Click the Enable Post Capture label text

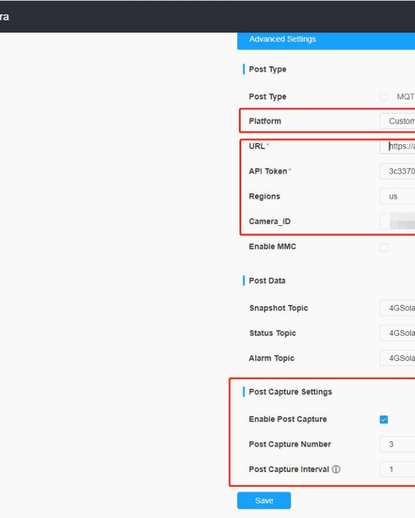pyautogui.click(x=287, y=419)
